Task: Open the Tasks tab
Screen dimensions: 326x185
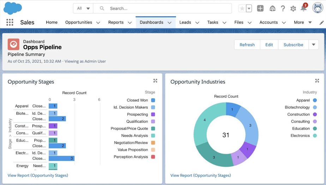Action: click(212, 22)
